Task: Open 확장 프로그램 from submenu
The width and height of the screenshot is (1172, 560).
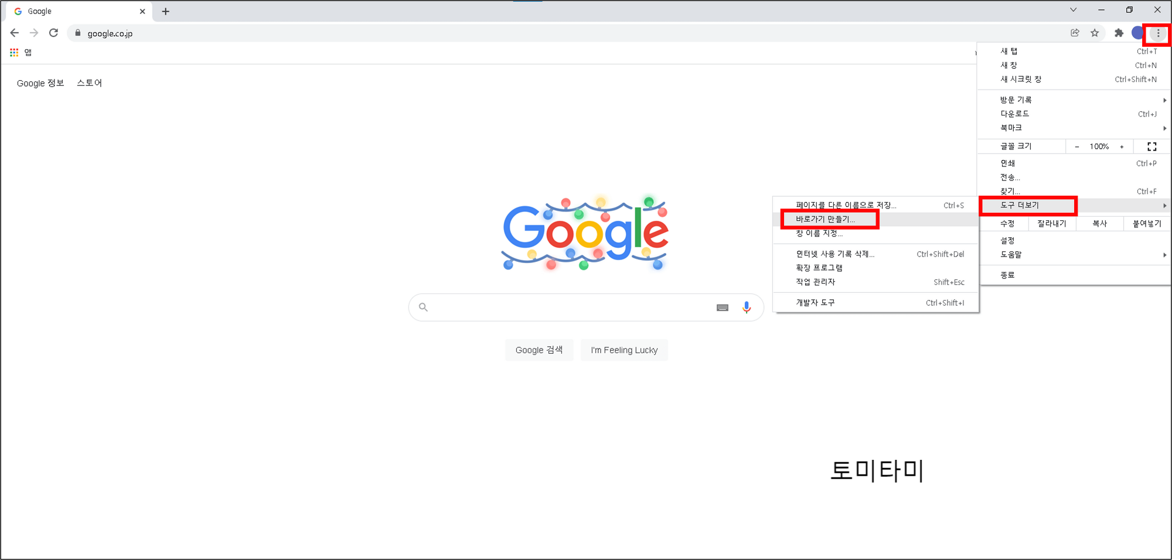Action: point(875,268)
